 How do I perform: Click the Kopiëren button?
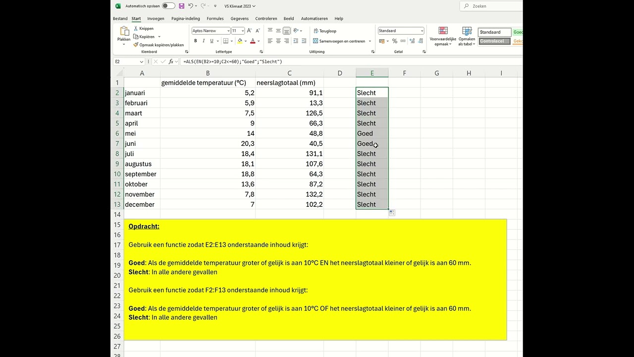tap(144, 37)
